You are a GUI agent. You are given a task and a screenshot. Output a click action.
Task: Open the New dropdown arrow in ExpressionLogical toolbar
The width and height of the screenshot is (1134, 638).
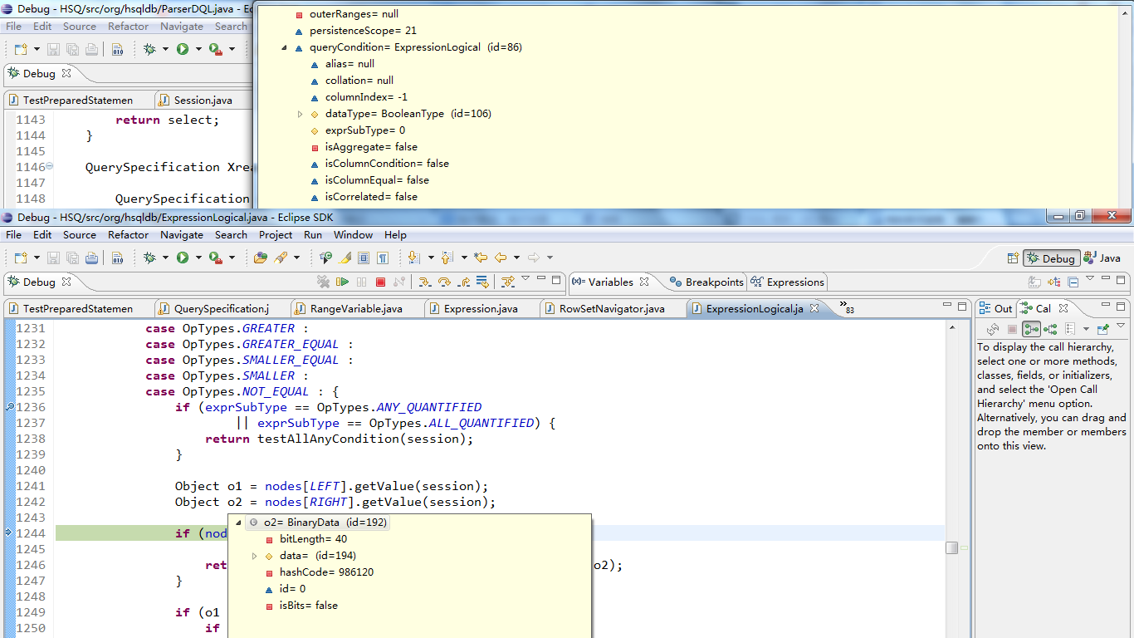[37, 258]
